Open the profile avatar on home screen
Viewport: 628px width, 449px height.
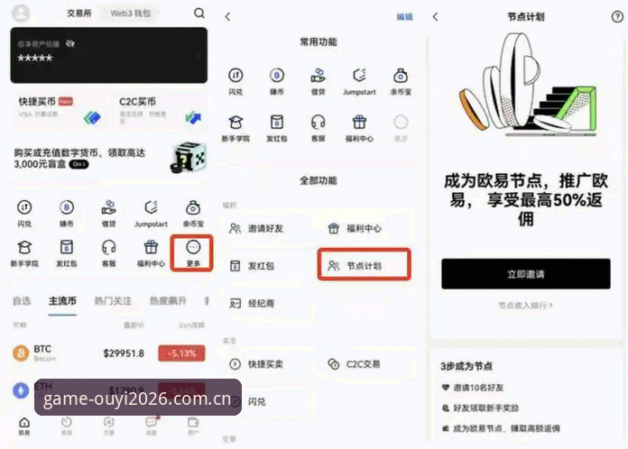21,14
